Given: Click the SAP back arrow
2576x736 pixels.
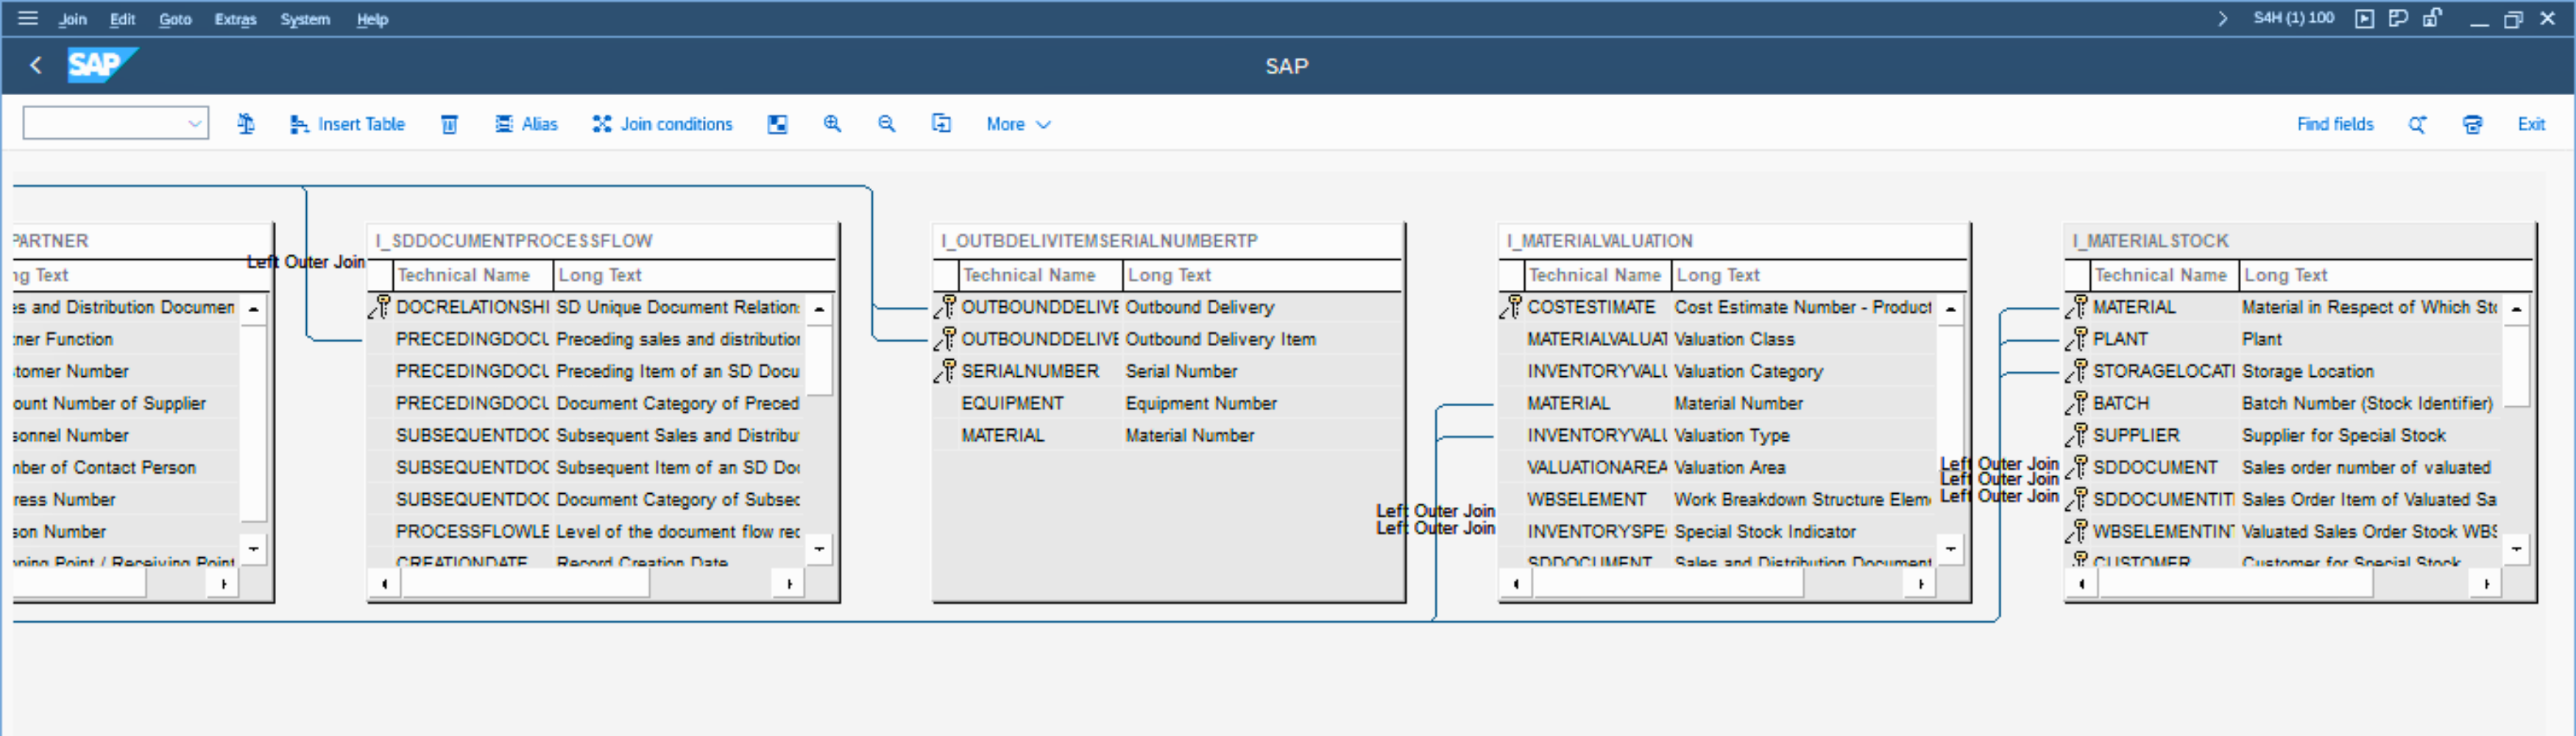Looking at the screenshot, I should (36, 65).
